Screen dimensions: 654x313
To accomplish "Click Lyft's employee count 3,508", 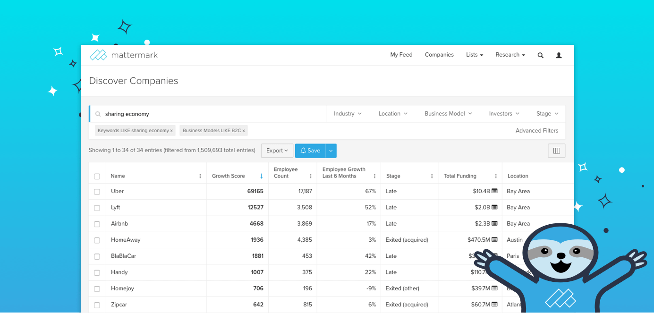I will (305, 207).
